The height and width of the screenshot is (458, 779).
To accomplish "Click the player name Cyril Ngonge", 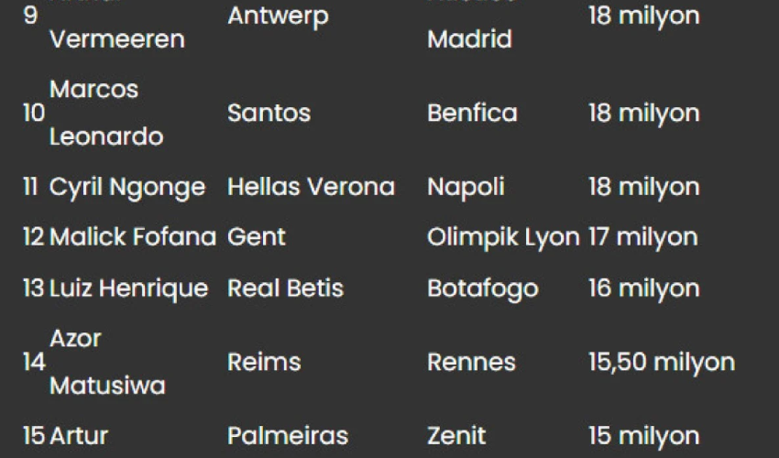I will tap(127, 187).
